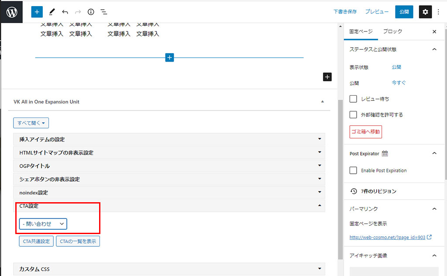Open the three-dot options menu
Image resolution: width=447 pixels, height=276 pixels.
(x=439, y=12)
